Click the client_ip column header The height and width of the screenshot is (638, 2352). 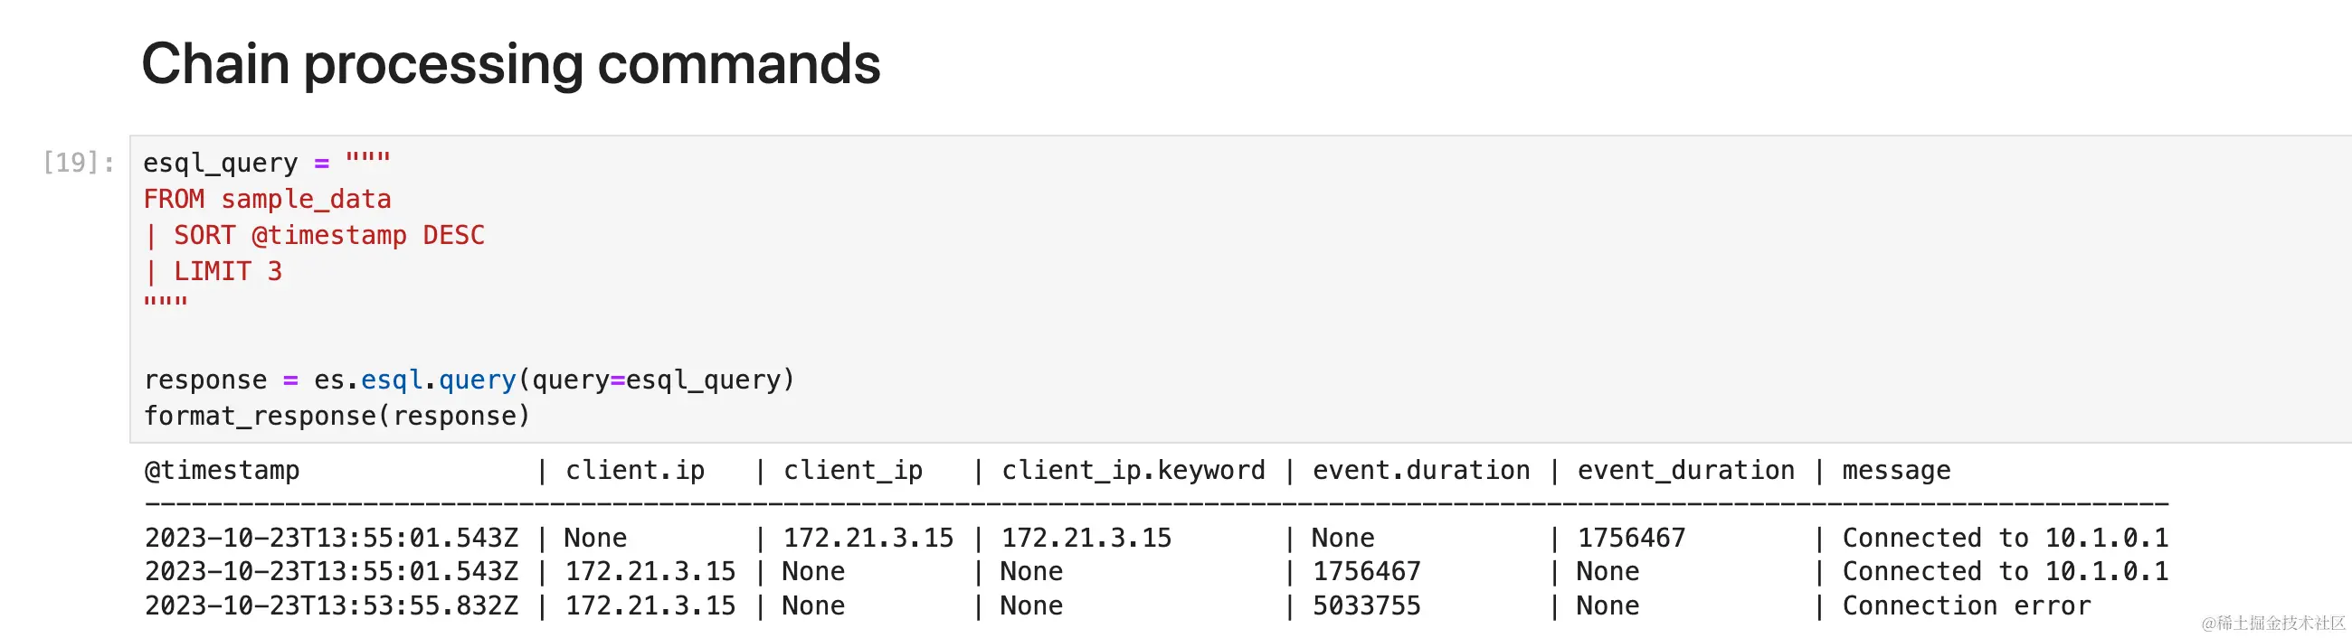[853, 470]
